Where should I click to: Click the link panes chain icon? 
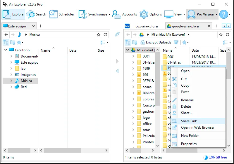tap(117, 34)
